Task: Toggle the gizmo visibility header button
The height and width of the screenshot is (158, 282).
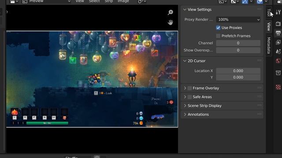Action: [x=245, y=1]
